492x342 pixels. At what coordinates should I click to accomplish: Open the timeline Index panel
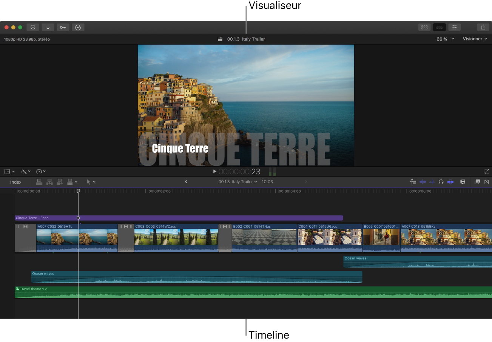click(15, 182)
